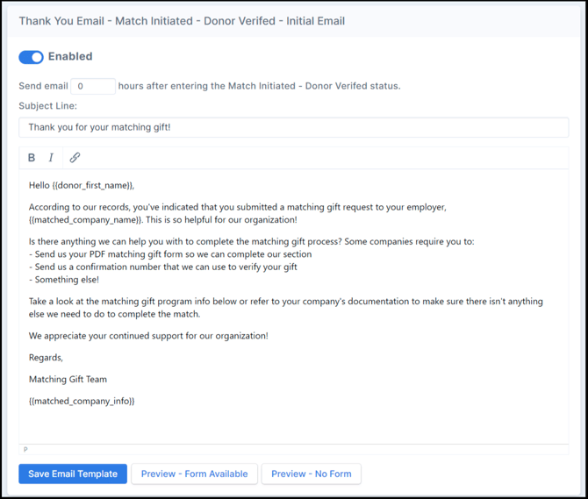The height and width of the screenshot is (499, 588).
Task: Click the "Something else!" bullet line
Action: point(66,280)
